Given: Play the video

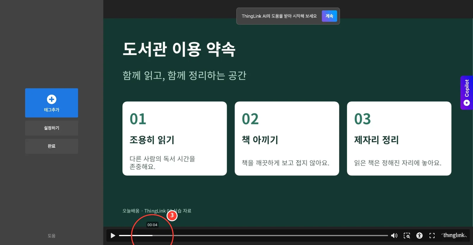Looking at the screenshot, I should coord(113,236).
